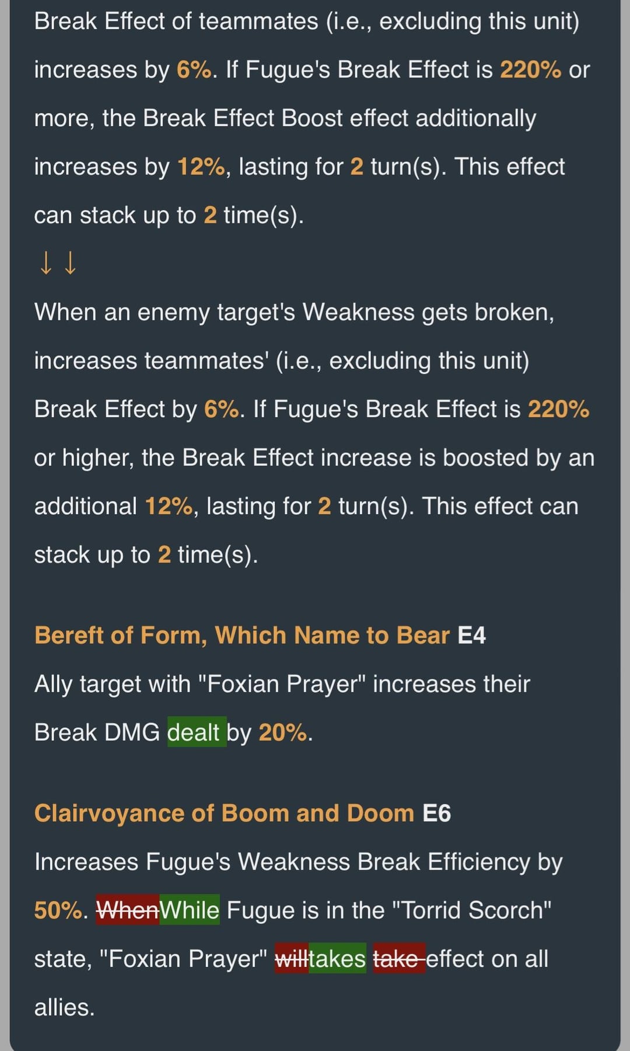
Task: Click the struck-through red word 'When'
Action: (128, 910)
